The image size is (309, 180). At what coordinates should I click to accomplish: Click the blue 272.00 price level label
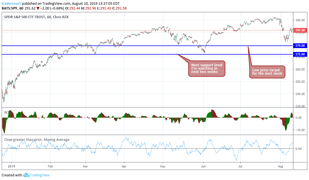(300, 54)
